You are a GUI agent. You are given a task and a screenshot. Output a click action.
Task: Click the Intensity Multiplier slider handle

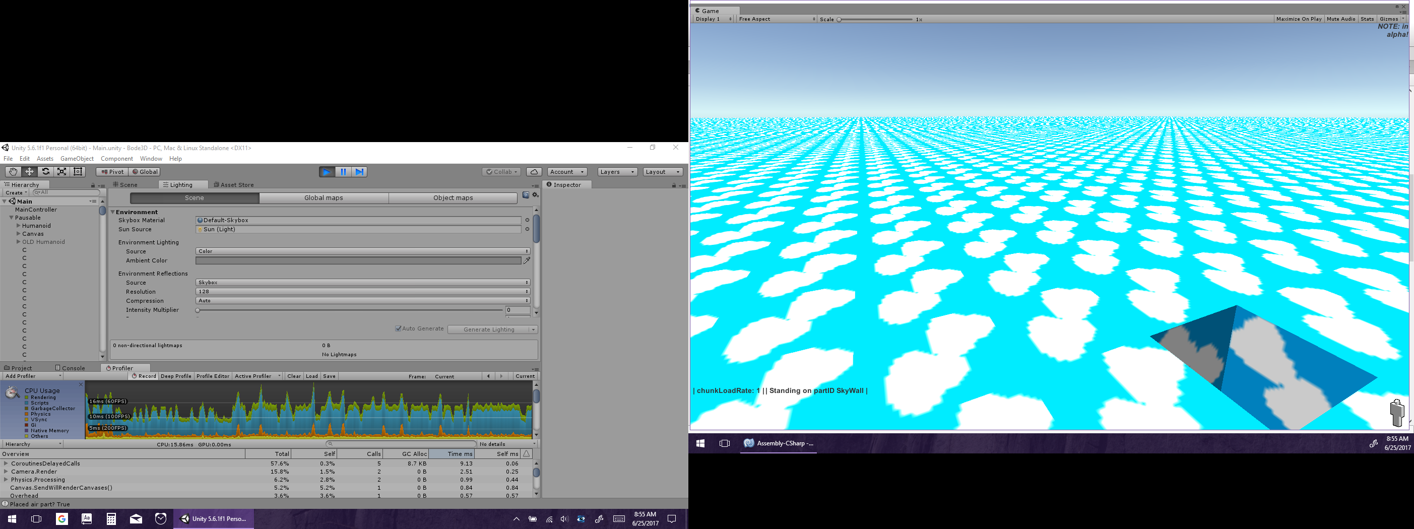click(198, 310)
